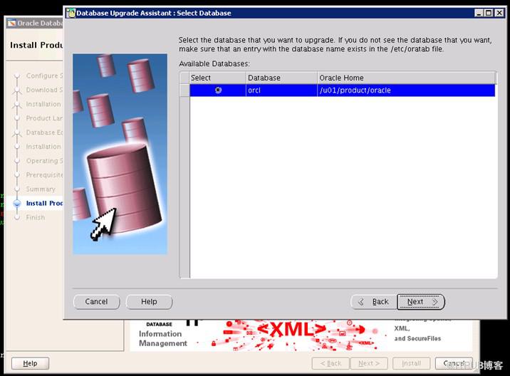Click the Oracle Home column header
The width and height of the screenshot is (510, 376).
[406, 78]
